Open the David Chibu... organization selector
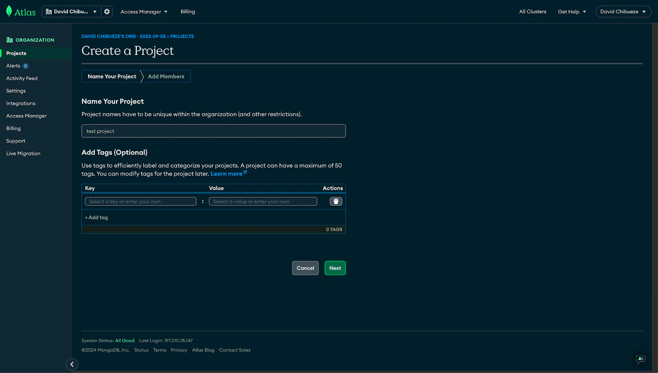The image size is (658, 373). click(x=72, y=12)
